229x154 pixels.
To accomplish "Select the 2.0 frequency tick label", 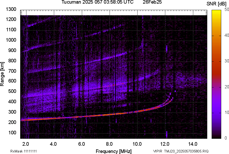I will 26,144.
